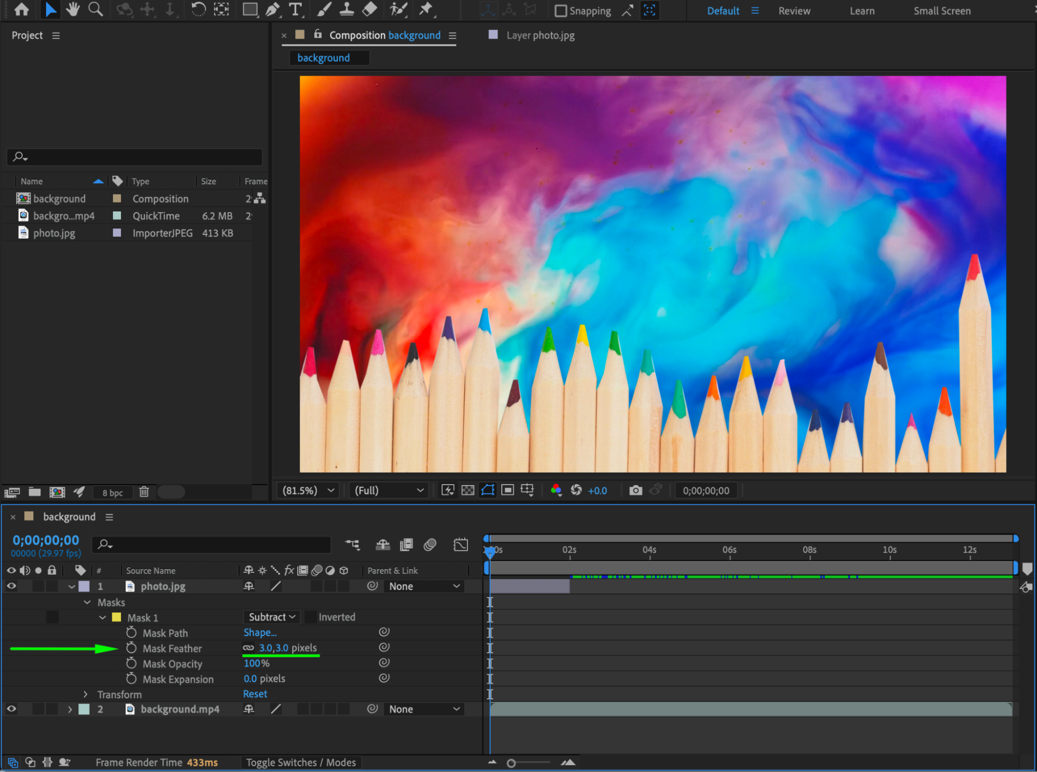The width and height of the screenshot is (1037, 772).
Task: Hide the photo.jpg layer with eye icon
Action: coord(11,586)
